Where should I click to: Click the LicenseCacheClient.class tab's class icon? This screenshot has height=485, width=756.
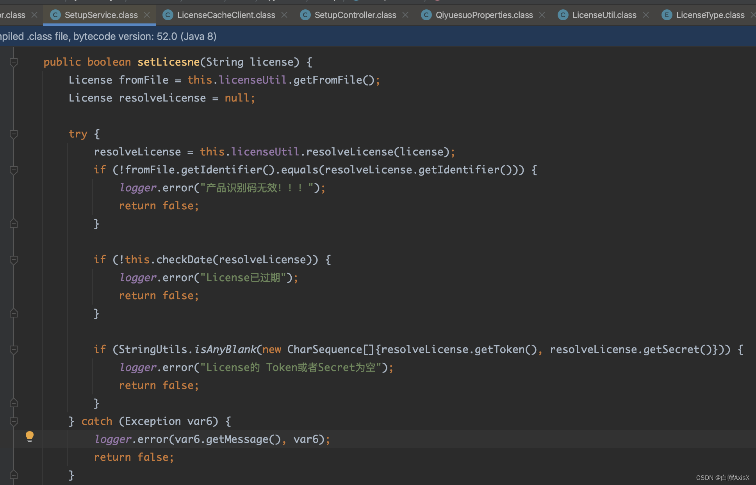(x=168, y=15)
